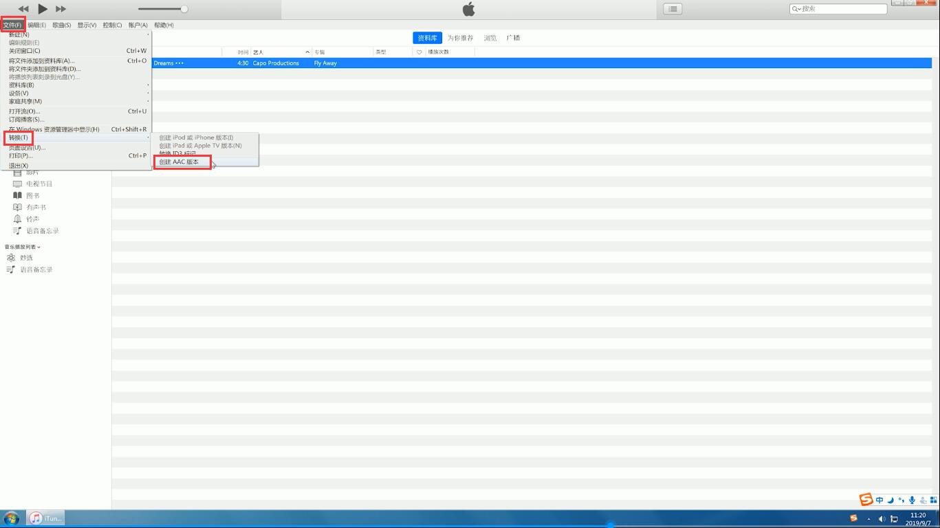Adjust the volume slider knob
The width and height of the screenshot is (940, 528).
click(x=184, y=9)
